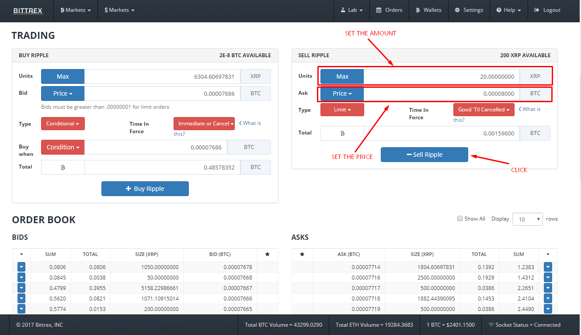The image size is (581, 335).
Task: Click arrow button on ask row 0.00007714
Action: click(x=548, y=267)
